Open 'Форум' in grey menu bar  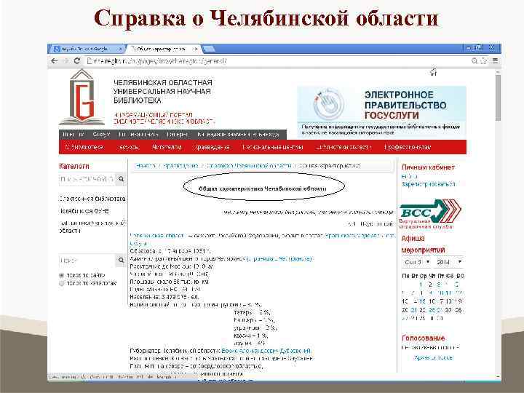101,135
